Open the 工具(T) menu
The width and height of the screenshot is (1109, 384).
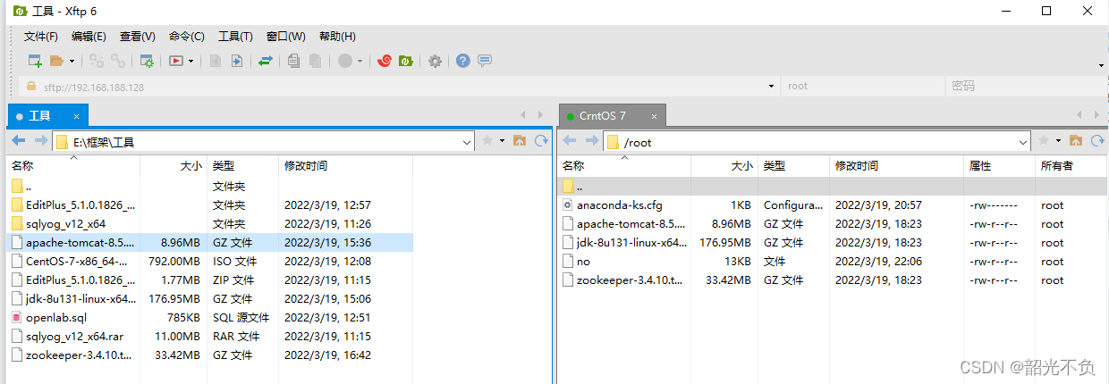[x=235, y=37]
